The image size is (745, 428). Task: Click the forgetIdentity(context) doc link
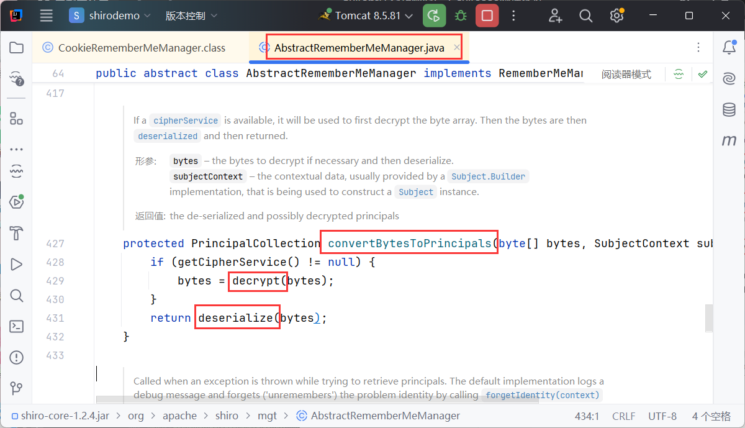click(542, 395)
